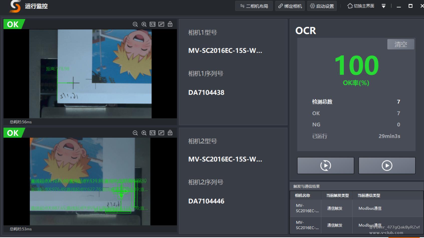
Task: Fit camera 2 image to window
Action: [161, 133]
